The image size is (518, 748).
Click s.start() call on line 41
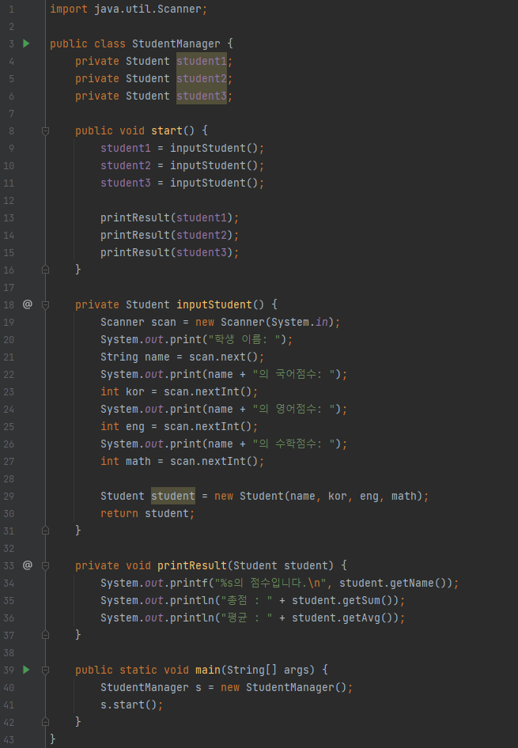click(129, 705)
